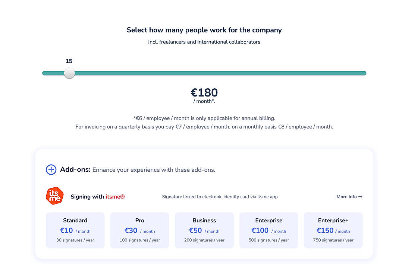399x279 pixels.
Task: Click the Select how many people heading
Action: 204,30
